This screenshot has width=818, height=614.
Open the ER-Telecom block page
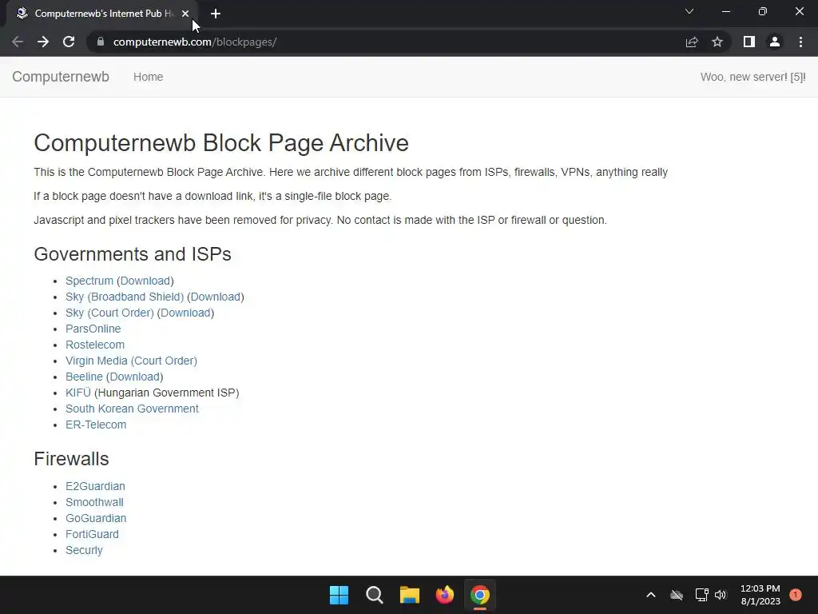96,425
